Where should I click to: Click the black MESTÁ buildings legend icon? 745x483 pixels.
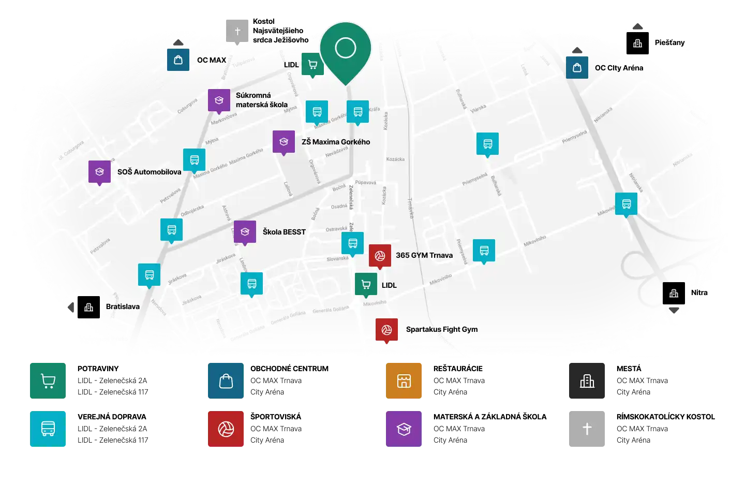(x=587, y=380)
